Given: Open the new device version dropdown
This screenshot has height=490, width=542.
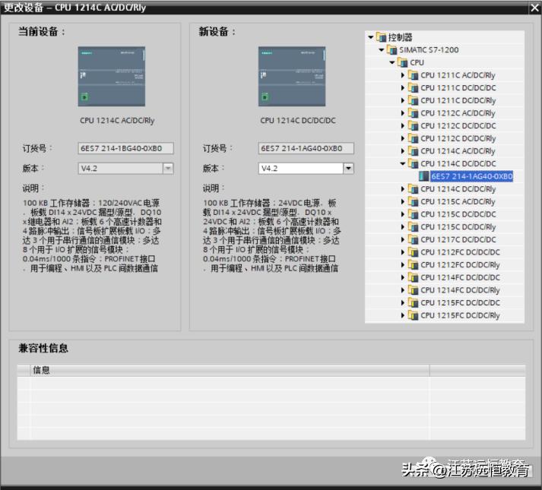Looking at the screenshot, I should tap(348, 169).
